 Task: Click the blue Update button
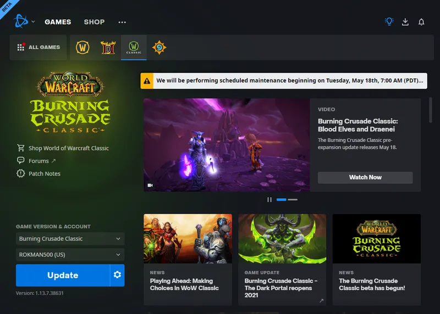(x=63, y=275)
